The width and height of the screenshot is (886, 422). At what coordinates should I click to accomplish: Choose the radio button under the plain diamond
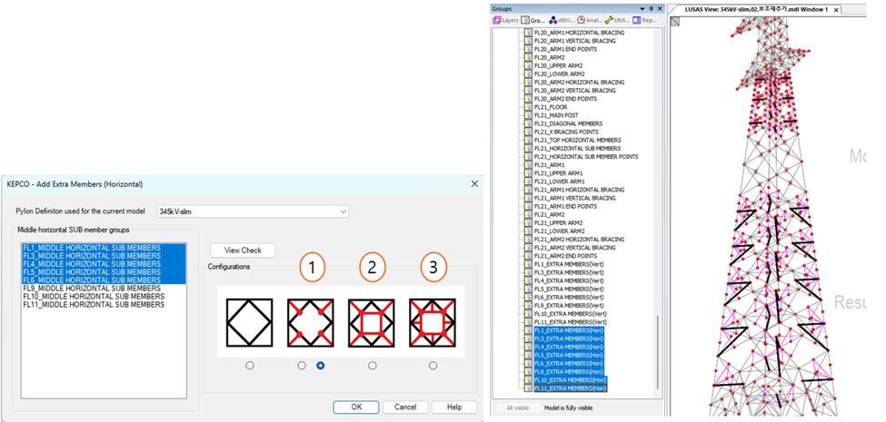tap(250, 366)
